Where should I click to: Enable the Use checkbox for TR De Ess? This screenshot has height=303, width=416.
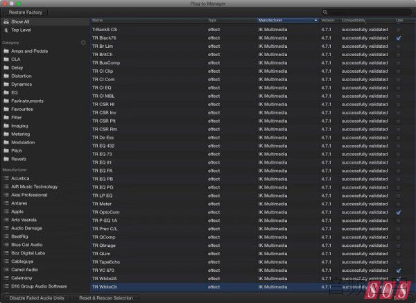point(398,138)
